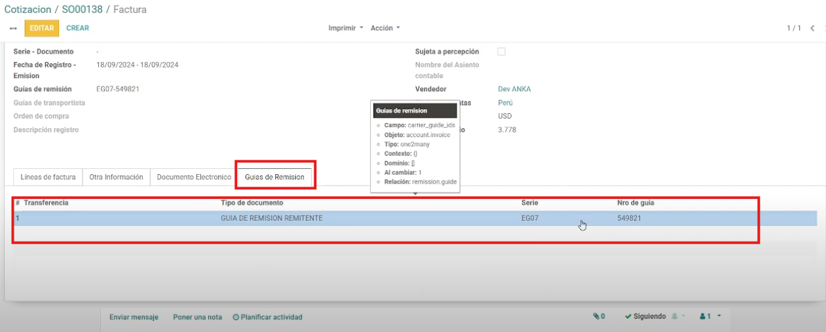
Task: Click the expand-width arrows icon beside EDITAR
Action: (x=13, y=28)
